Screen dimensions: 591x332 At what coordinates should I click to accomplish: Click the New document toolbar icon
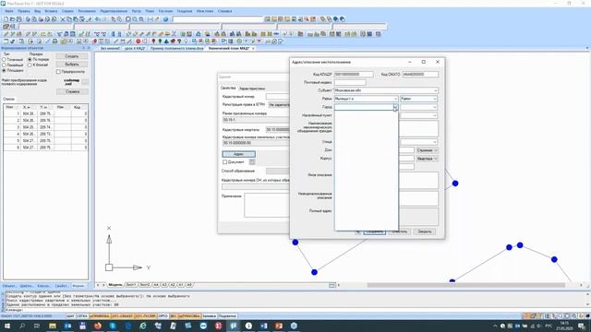[6, 18]
